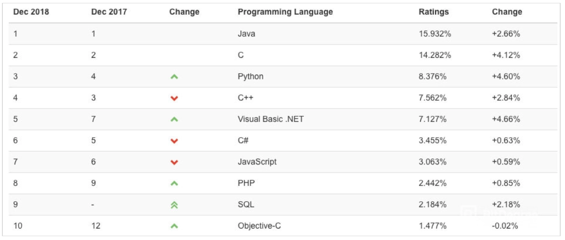This screenshot has height=240, width=565.
Task: Click the red down arrow beside C#
Action: point(174,141)
